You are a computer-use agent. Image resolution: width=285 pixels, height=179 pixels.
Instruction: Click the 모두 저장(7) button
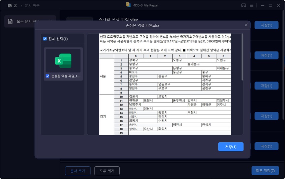tap(265, 171)
